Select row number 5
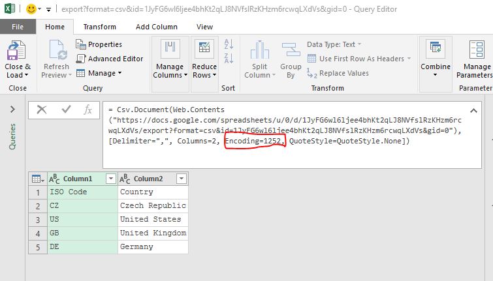Viewport: 493px width, 281px height. coord(38,247)
